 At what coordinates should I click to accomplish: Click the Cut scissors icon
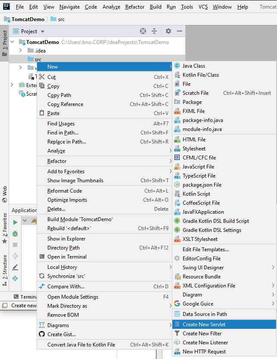(x=42, y=77)
